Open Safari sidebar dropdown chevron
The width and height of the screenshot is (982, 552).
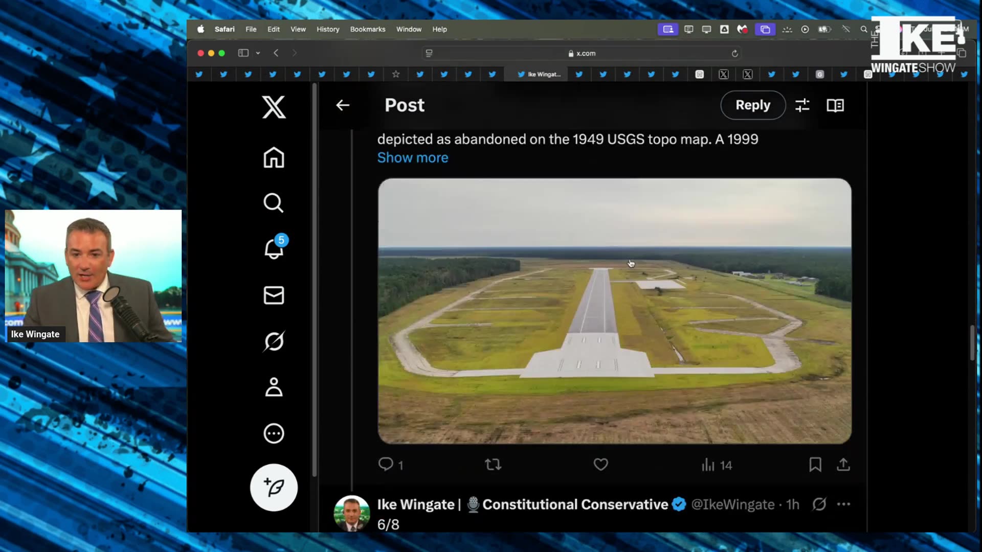pos(258,53)
